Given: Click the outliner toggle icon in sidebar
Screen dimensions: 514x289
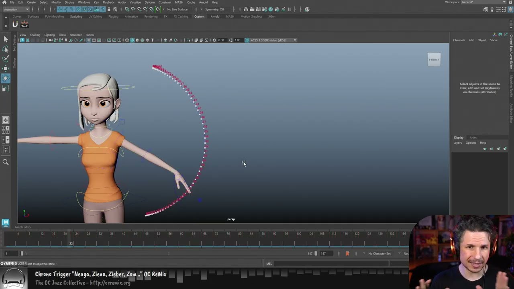Looking at the screenshot, I should coord(6,149).
